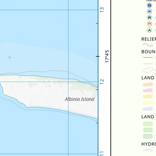Click grid number 12 on map edge
The image size is (156, 156).
pos(102,82)
